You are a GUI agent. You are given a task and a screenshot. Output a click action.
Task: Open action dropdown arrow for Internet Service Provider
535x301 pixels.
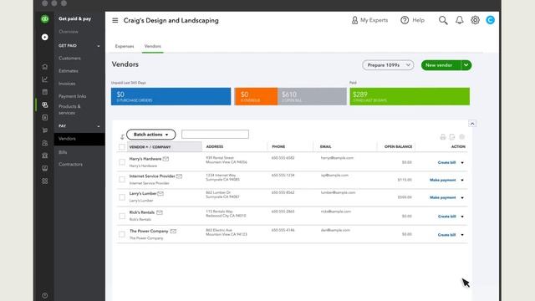(462, 181)
